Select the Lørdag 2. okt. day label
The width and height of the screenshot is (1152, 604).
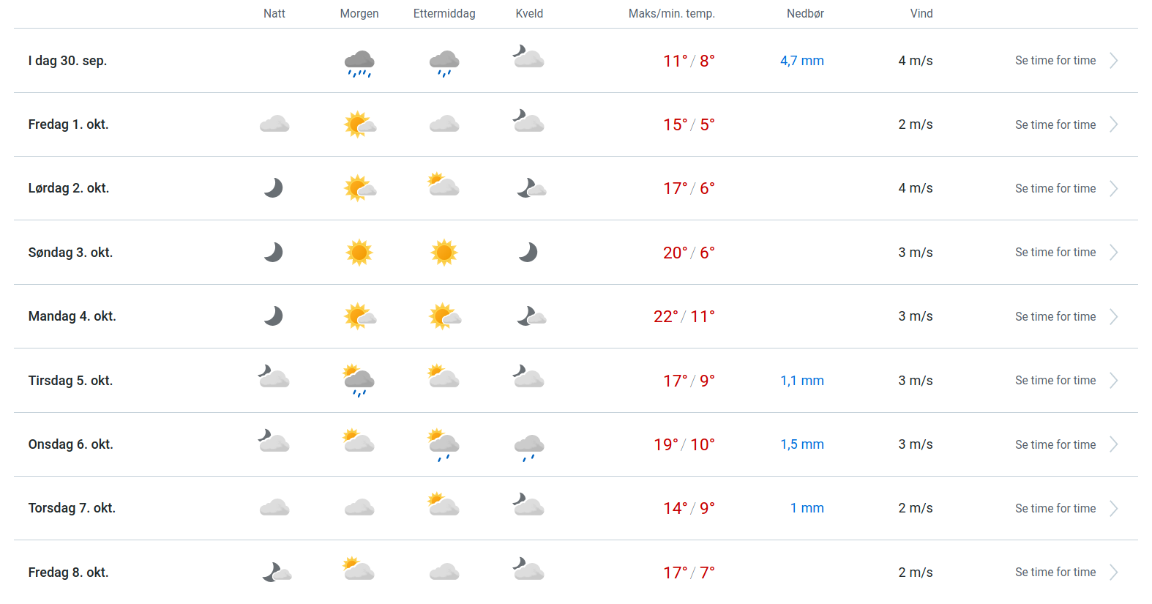click(69, 188)
